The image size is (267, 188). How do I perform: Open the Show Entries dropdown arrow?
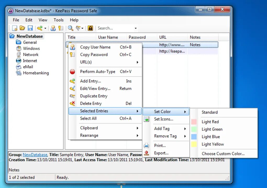pos(82,28)
